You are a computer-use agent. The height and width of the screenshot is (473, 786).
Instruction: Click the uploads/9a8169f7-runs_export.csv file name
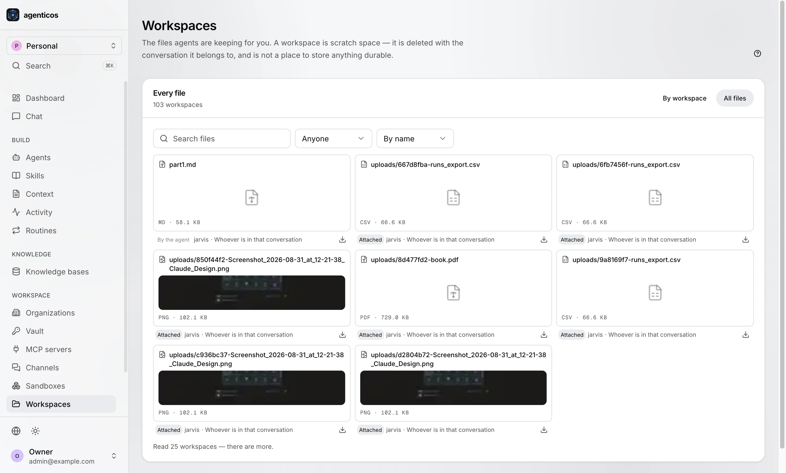click(x=626, y=259)
